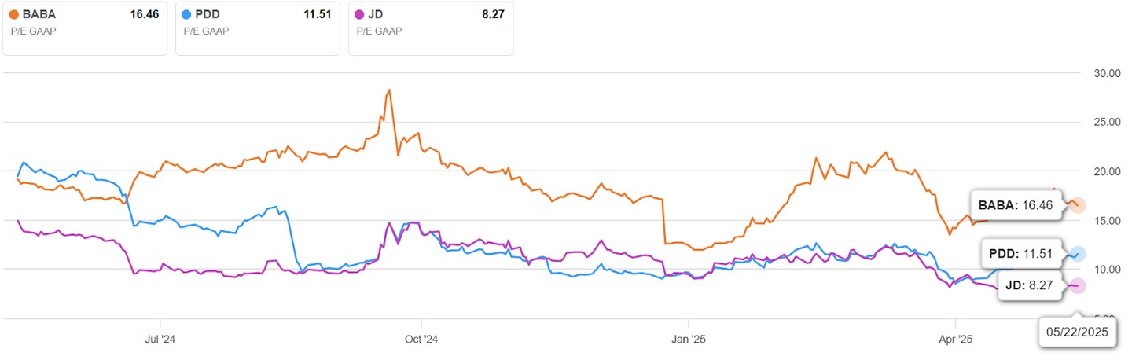Click the purple JD line endpoint marker
The width and height of the screenshot is (1132, 360).
coord(1078,285)
